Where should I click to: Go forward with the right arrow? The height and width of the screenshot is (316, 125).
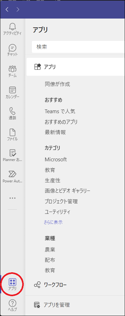(x=18, y=9)
